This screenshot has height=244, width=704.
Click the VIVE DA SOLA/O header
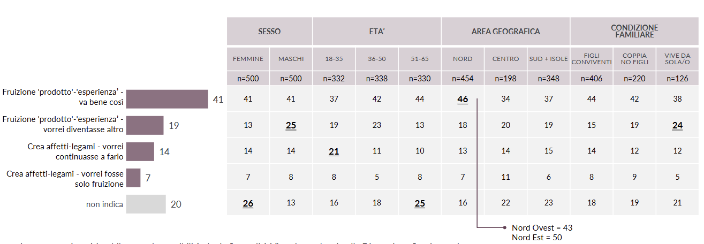point(677,59)
